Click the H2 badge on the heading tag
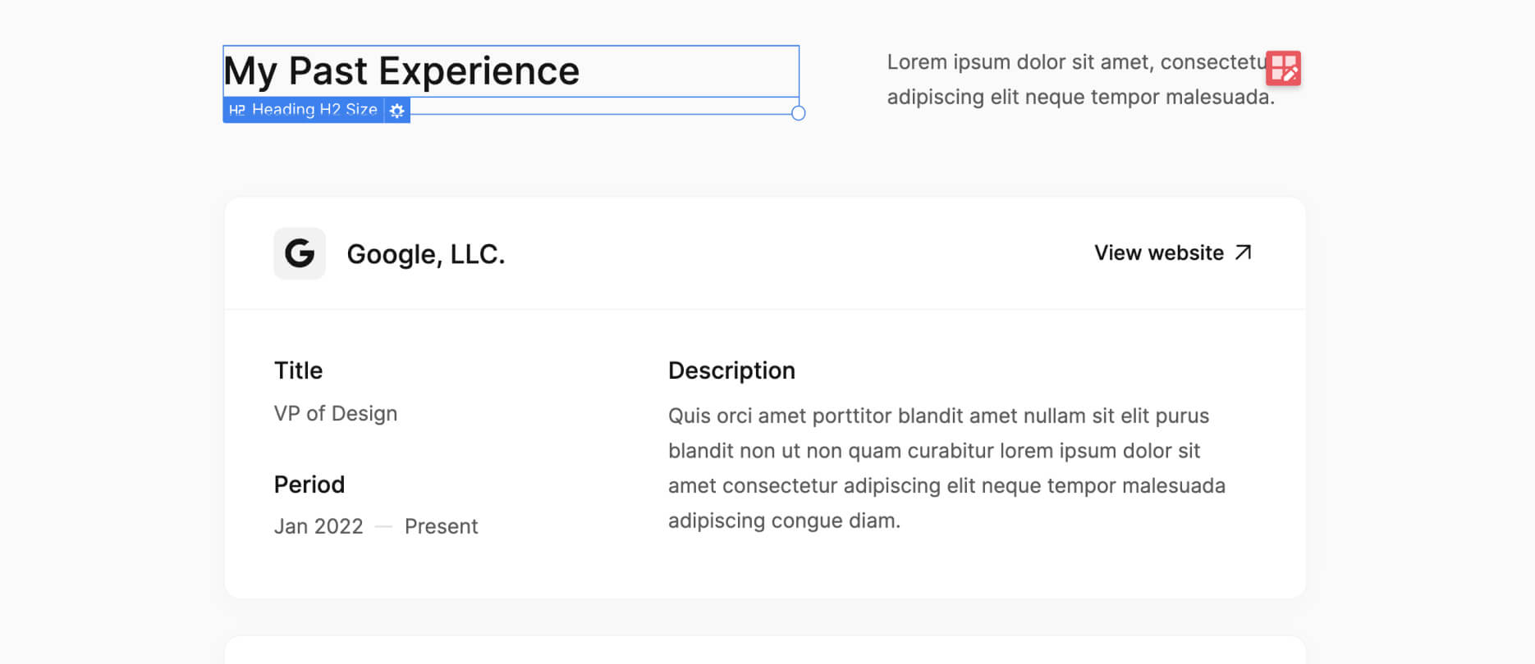The width and height of the screenshot is (1535, 664). 236,109
